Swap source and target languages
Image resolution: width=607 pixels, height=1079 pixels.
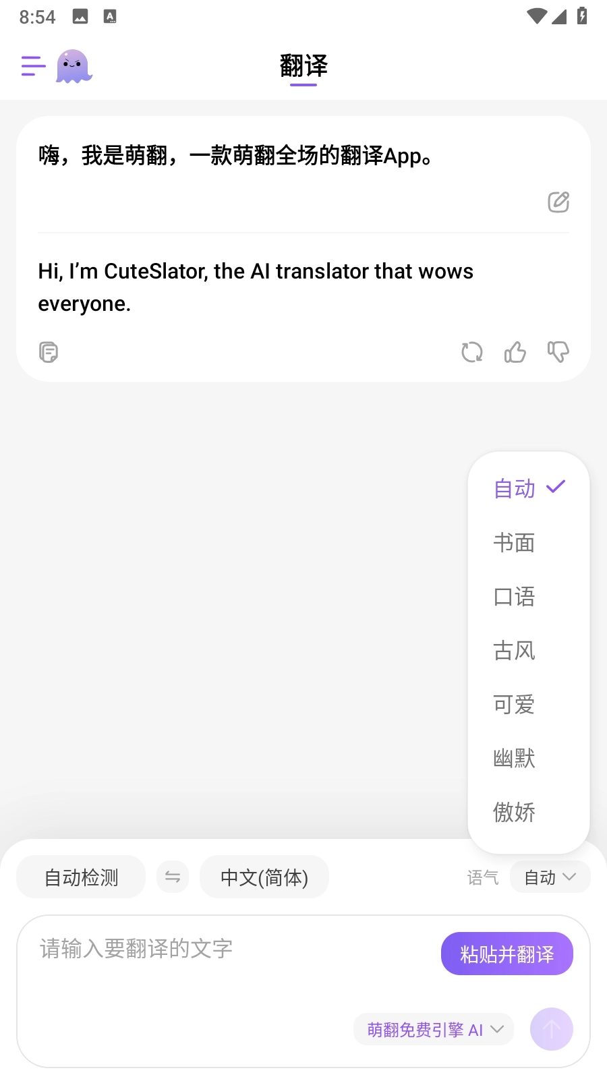173,876
